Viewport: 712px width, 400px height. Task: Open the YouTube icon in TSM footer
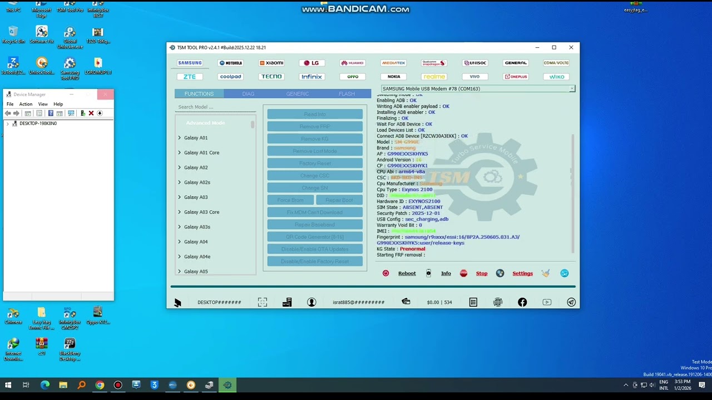click(x=547, y=302)
